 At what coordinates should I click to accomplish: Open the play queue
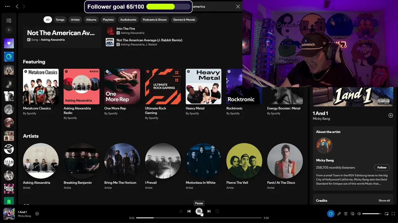point(345,214)
